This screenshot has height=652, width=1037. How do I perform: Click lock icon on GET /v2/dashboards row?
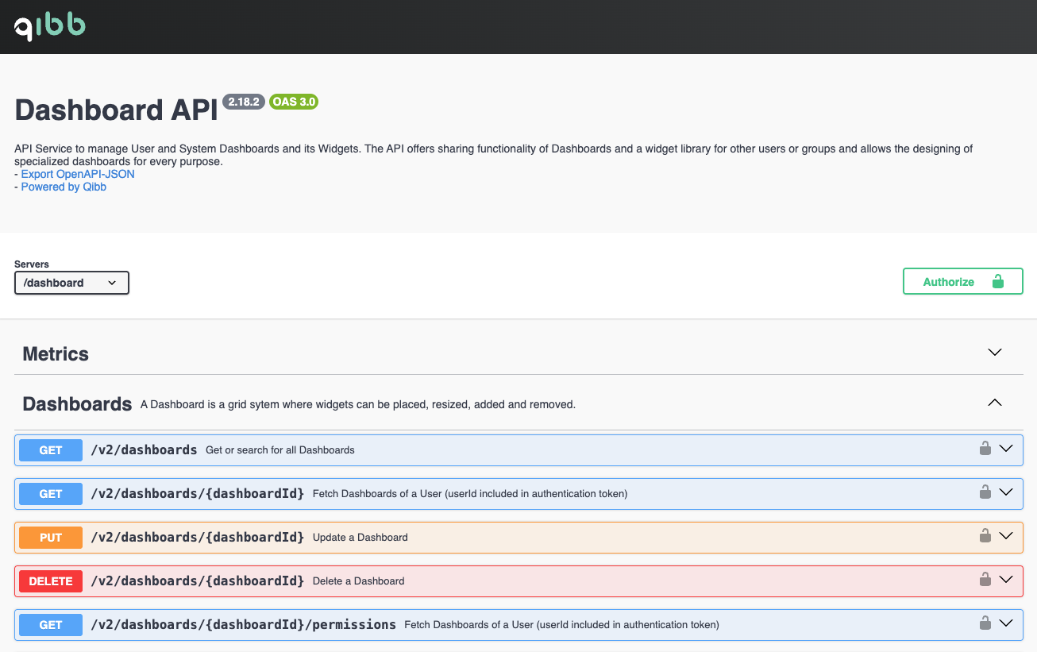(x=985, y=449)
